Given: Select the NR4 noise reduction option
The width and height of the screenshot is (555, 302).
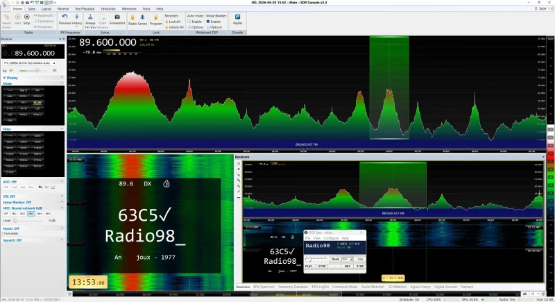Looking at the screenshot, I should coord(40,214).
